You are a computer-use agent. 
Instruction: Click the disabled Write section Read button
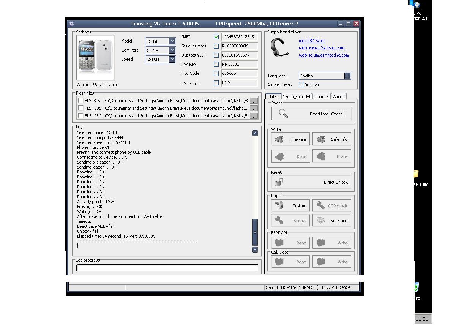(x=290, y=156)
